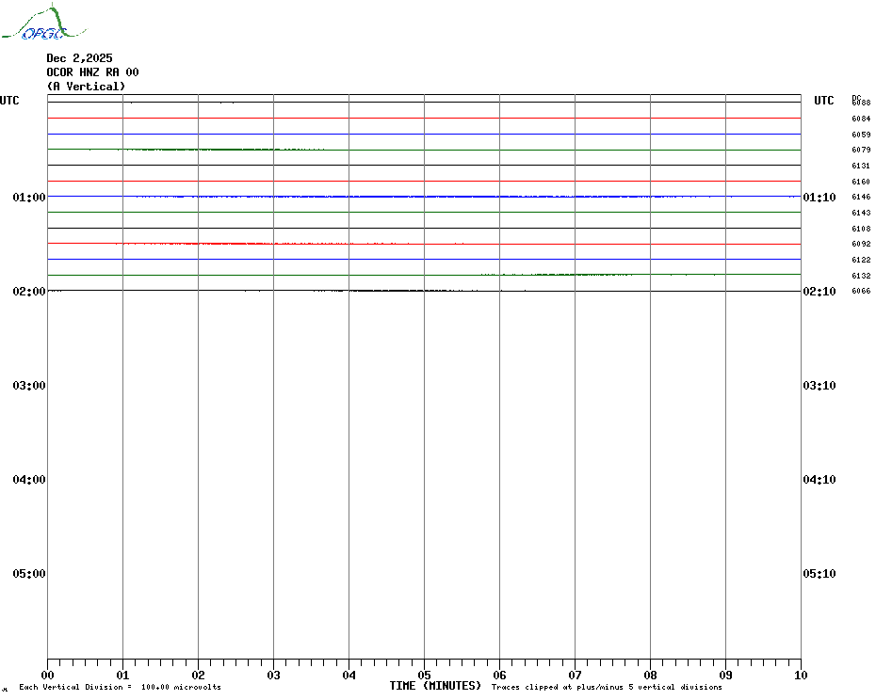Click the DC value 6066 beside 02:10
The image size is (876, 700).
(860, 292)
